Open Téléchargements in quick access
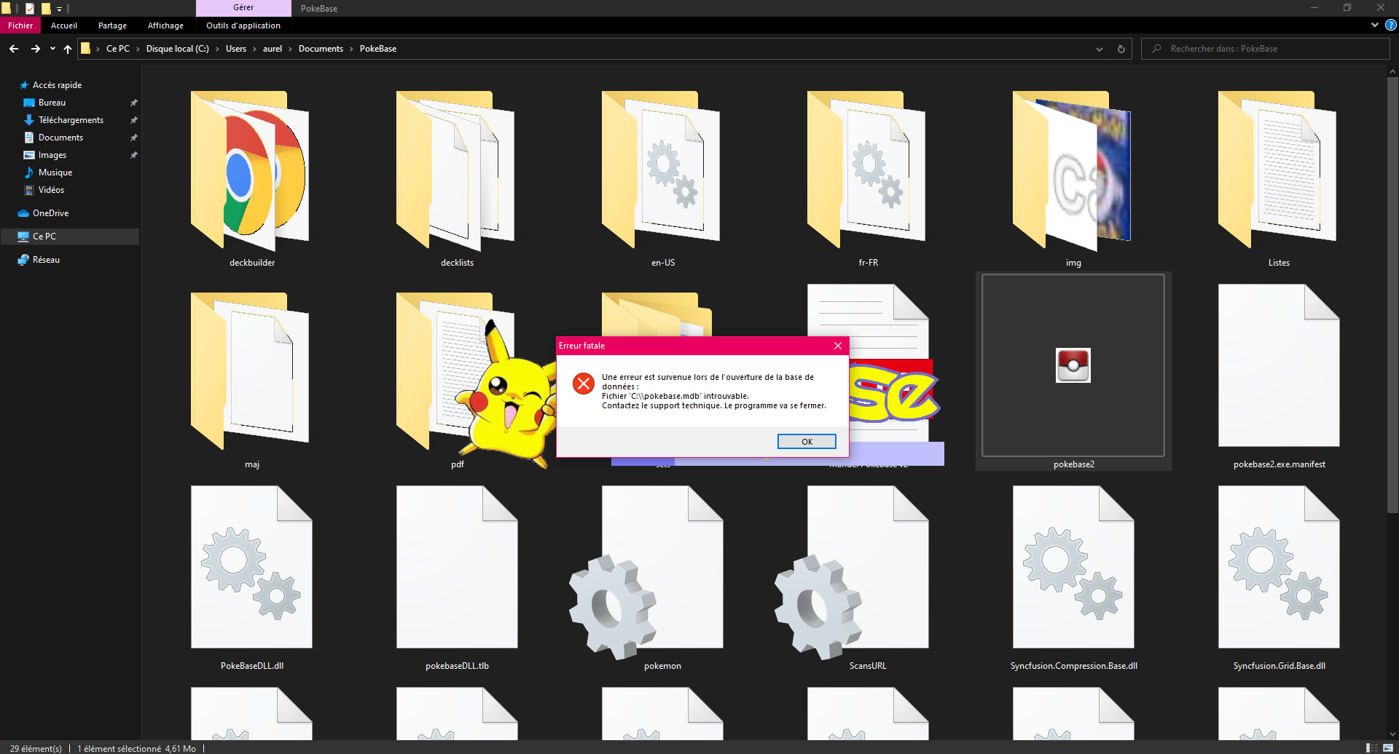The image size is (1399, 754). pyautogui.click(x=71, y=120)
